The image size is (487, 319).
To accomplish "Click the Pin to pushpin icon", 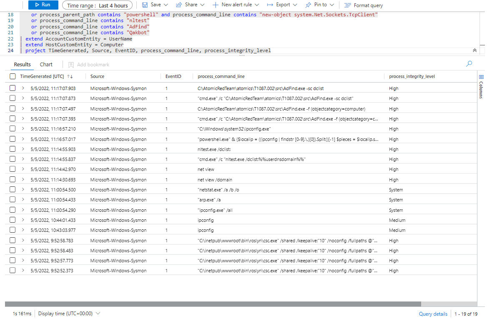I will point(308,5).
